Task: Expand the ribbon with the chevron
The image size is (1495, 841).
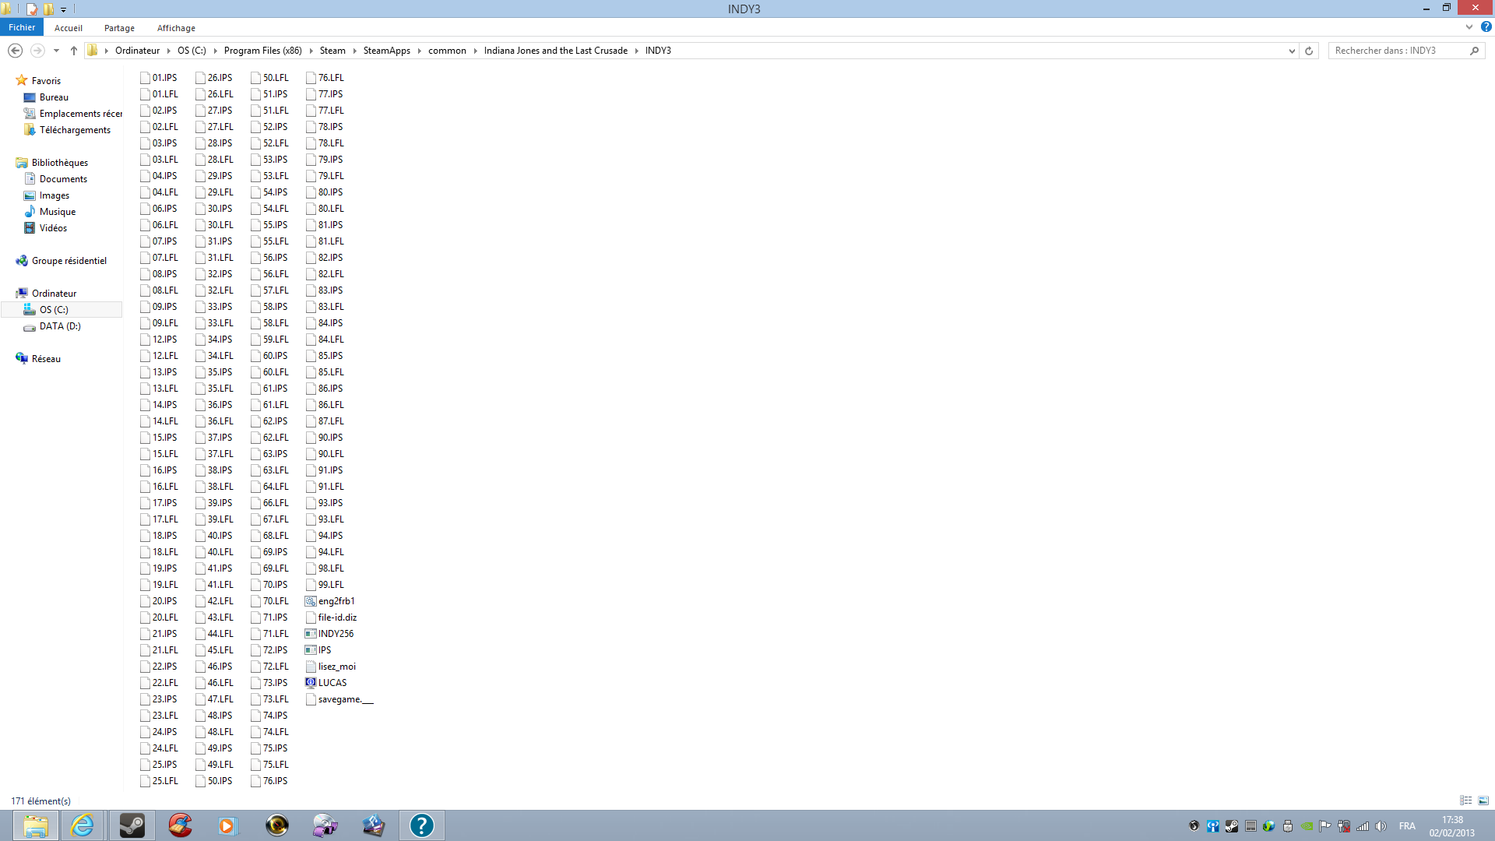Action: click(x=1469, y=26)
